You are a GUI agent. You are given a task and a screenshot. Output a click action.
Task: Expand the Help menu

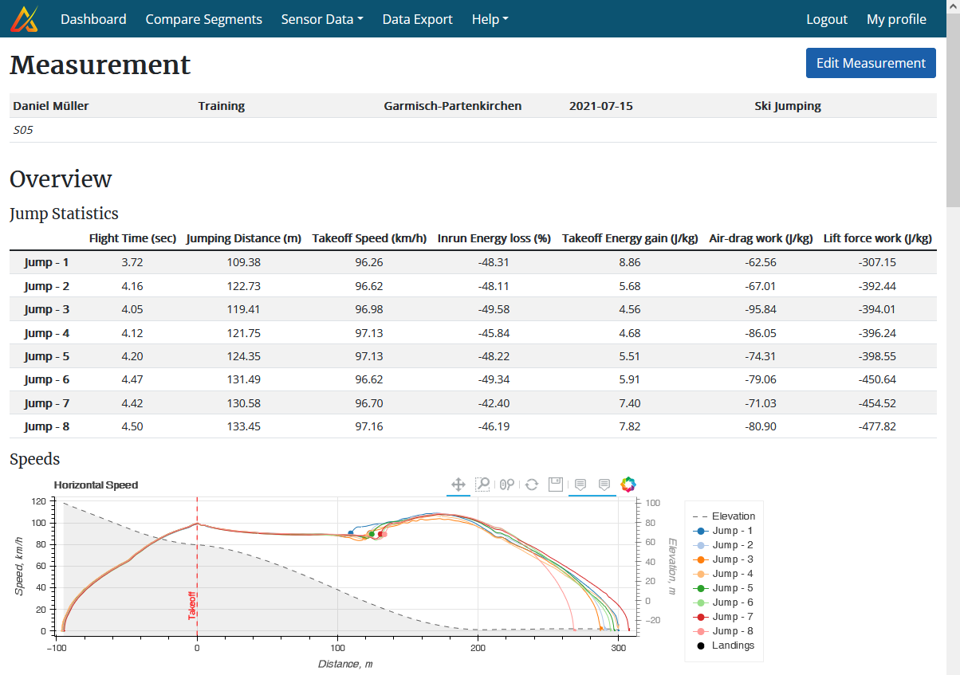click(x=490, y=18)
